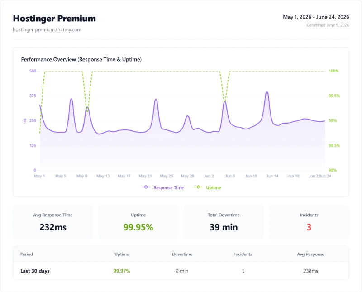The width and height of the screenshot is (362, 292).
Task: Select the Hostinger Premium heading
Action: (54, 19)
